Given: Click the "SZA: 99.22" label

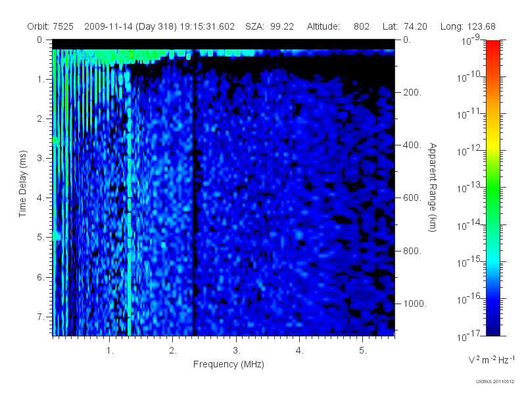Looking at the screenshot, I should 270,26.
